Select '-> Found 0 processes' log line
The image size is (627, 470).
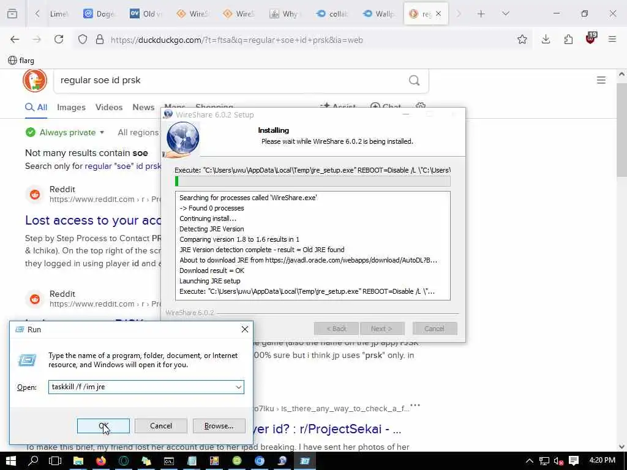[x=211, y=208]
